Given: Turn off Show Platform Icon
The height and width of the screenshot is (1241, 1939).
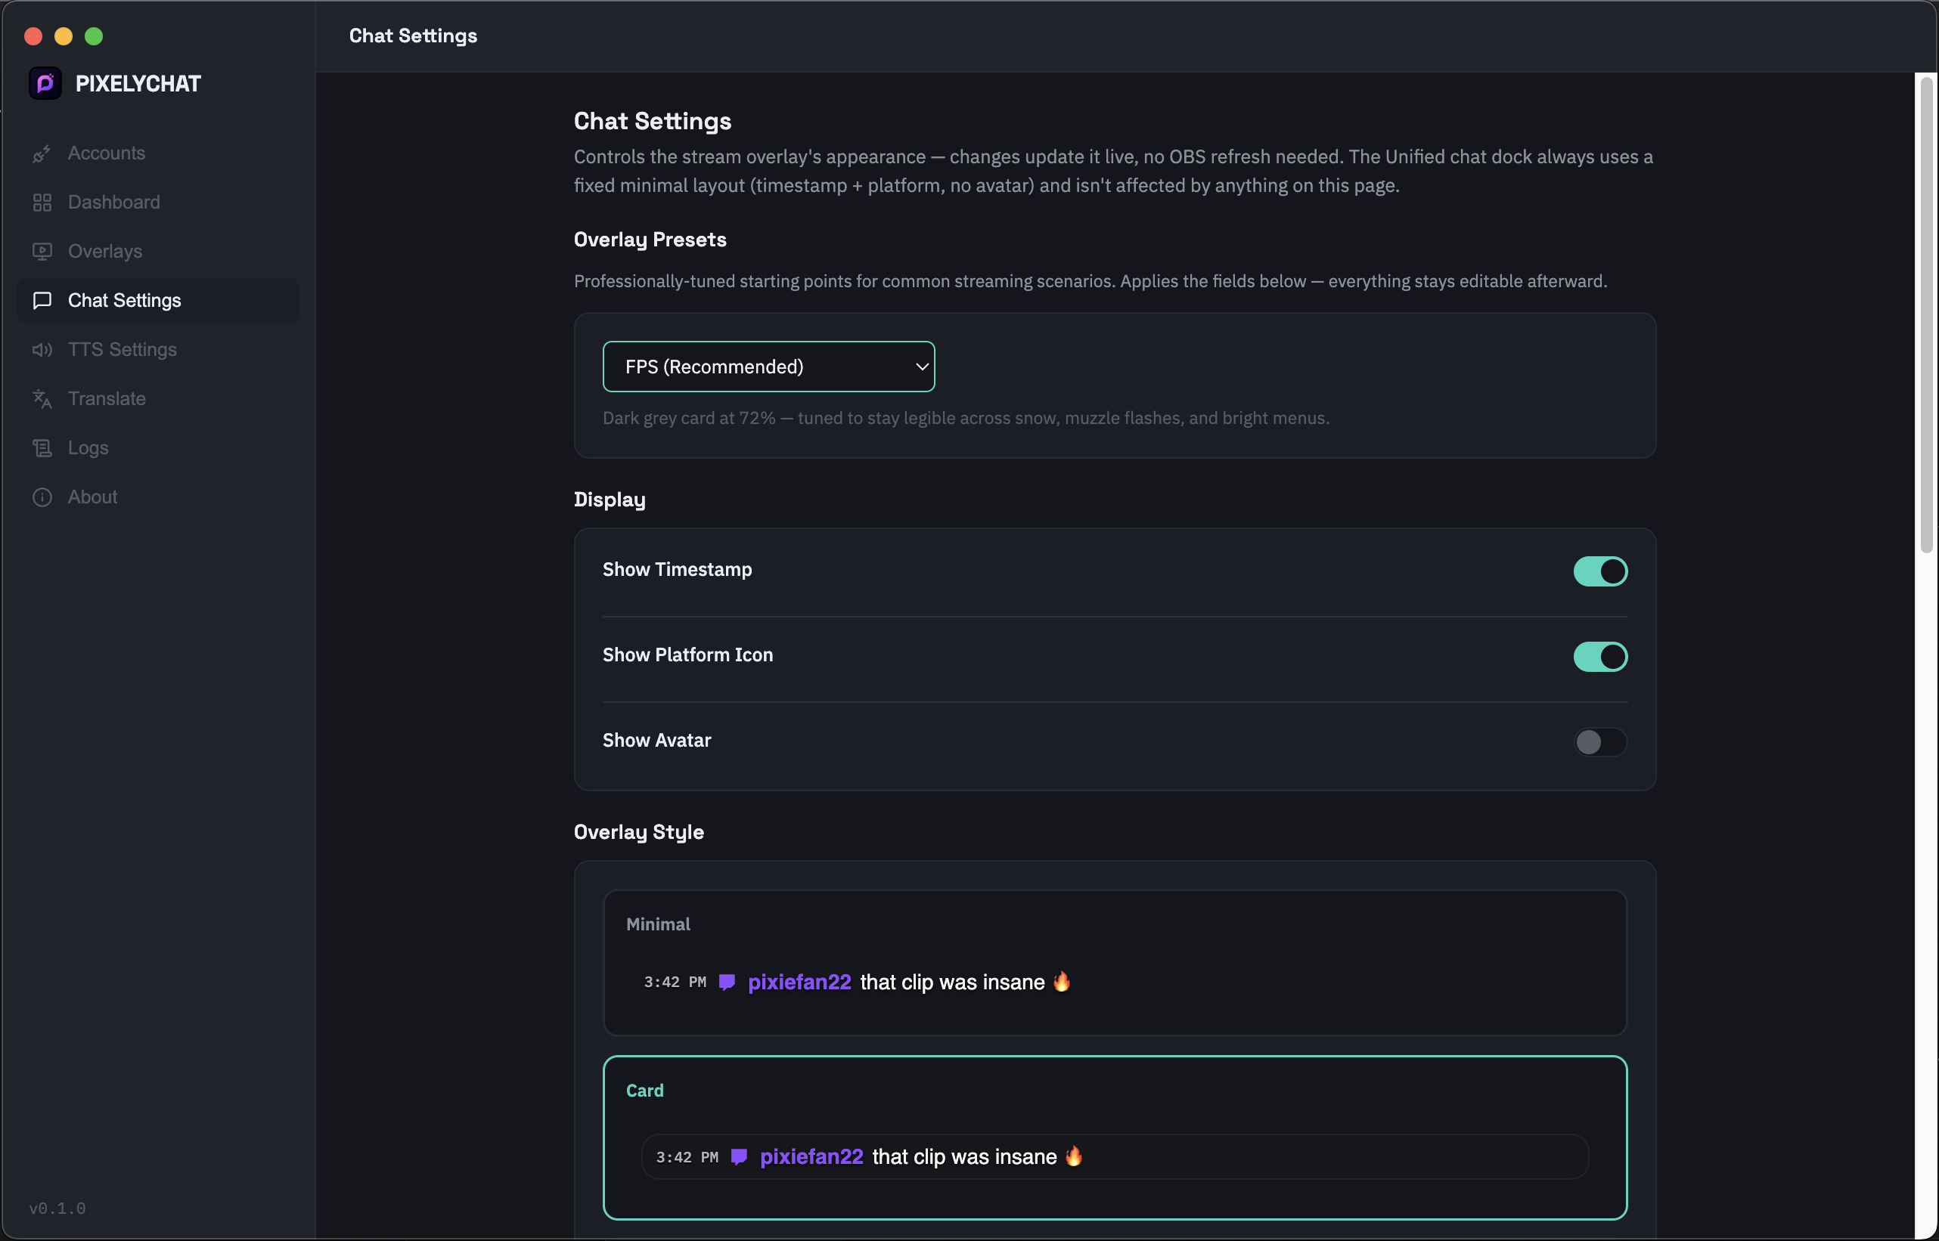Looking at the screenshot, I should click(1600, 657).
